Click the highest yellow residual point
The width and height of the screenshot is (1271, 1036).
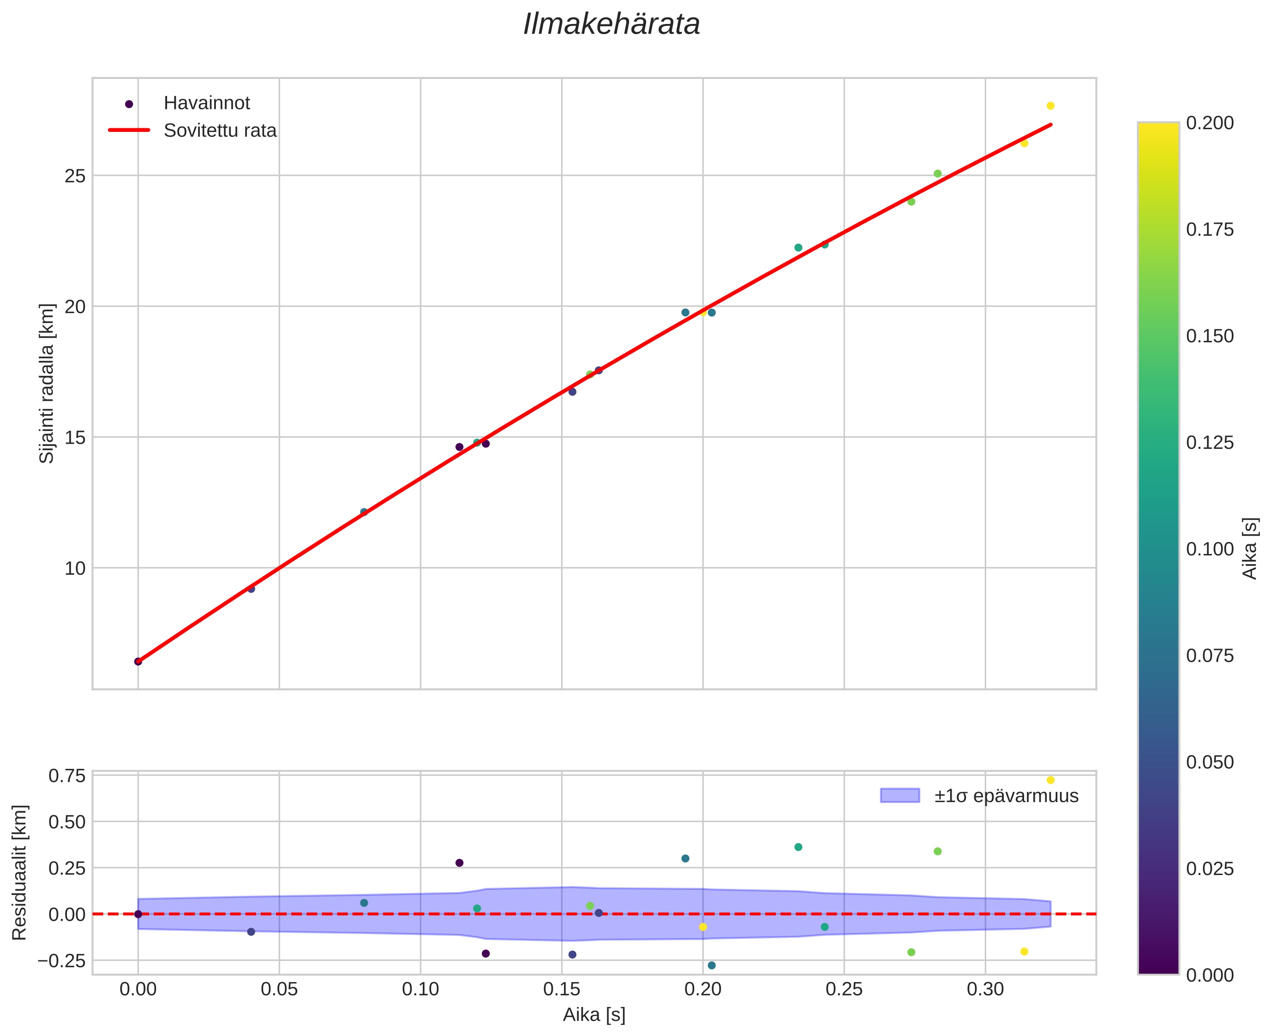(1050, 780)
